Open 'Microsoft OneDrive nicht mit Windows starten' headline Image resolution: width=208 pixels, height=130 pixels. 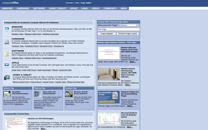tap(129, 115)
